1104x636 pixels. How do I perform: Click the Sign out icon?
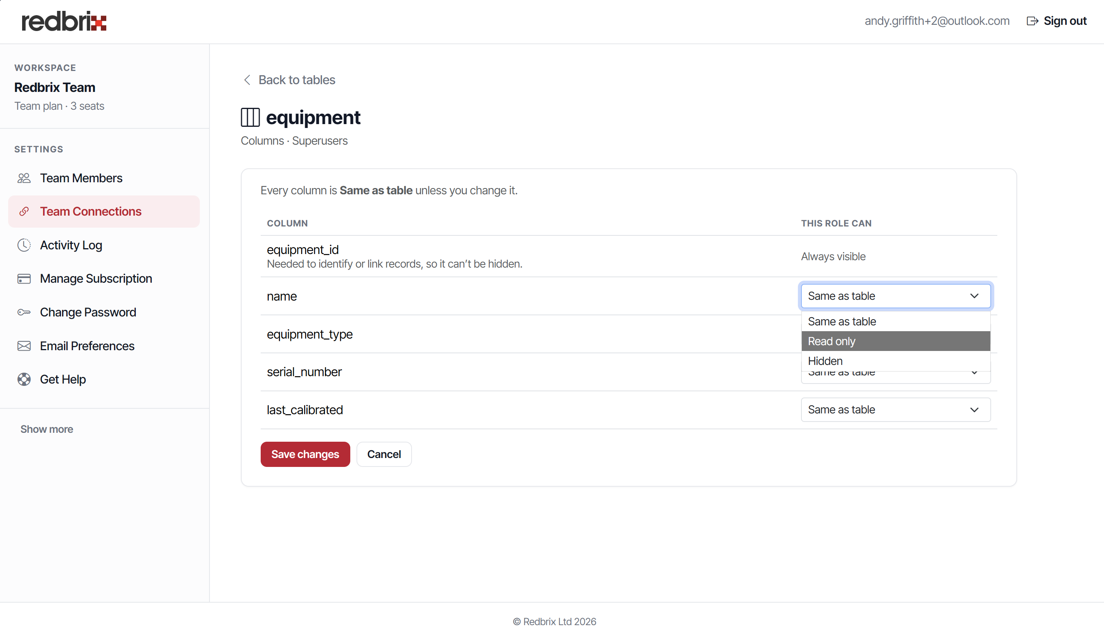1032,21
